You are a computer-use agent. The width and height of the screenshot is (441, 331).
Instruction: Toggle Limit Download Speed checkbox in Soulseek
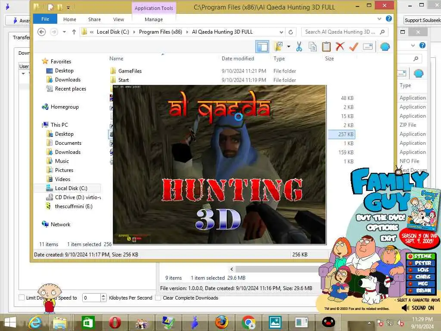pyautogui.click(x=22, y=297)
